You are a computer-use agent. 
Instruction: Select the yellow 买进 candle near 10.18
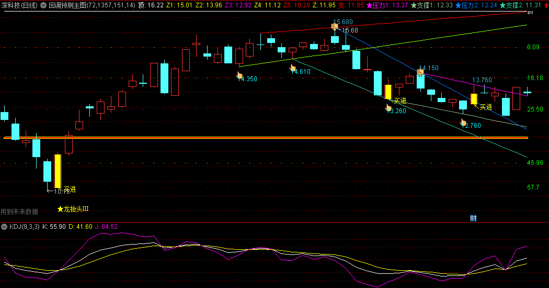58,171
